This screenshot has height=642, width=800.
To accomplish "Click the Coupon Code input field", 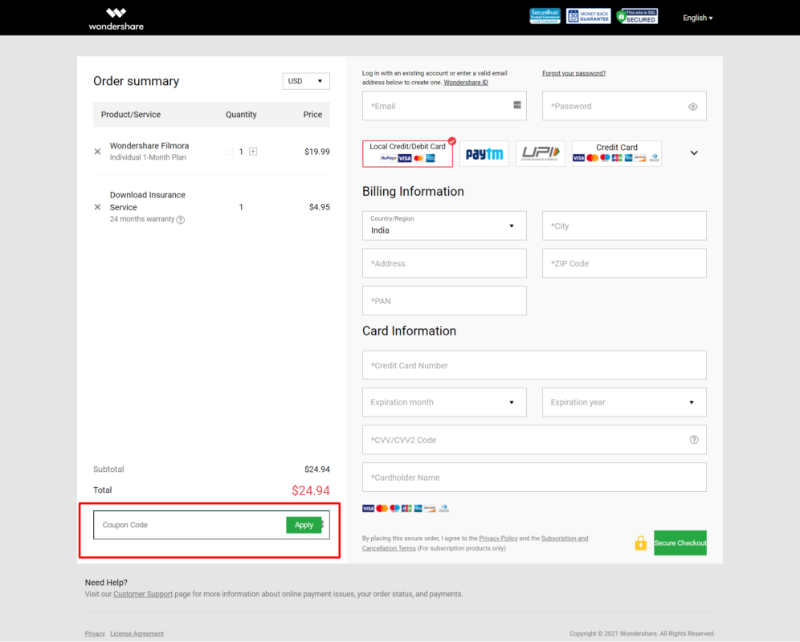I will [190, 525].
